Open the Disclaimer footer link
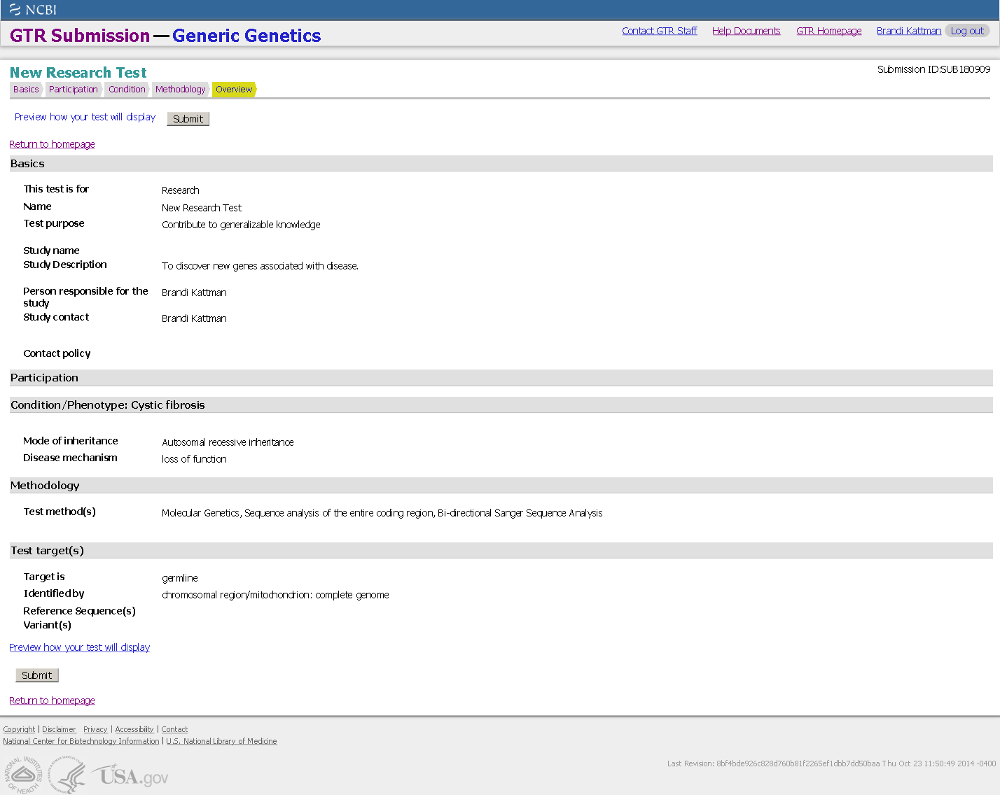This screenshot has height=795, width=1000. pos(59,729)
